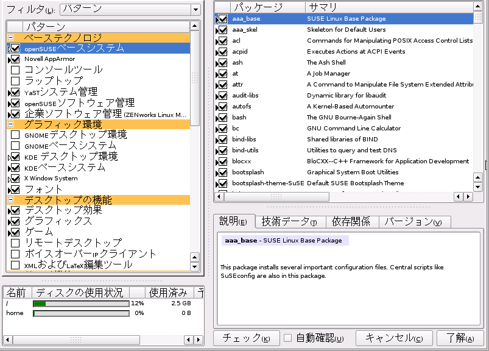
Task: Click ash package status icon
Action: 222,63
